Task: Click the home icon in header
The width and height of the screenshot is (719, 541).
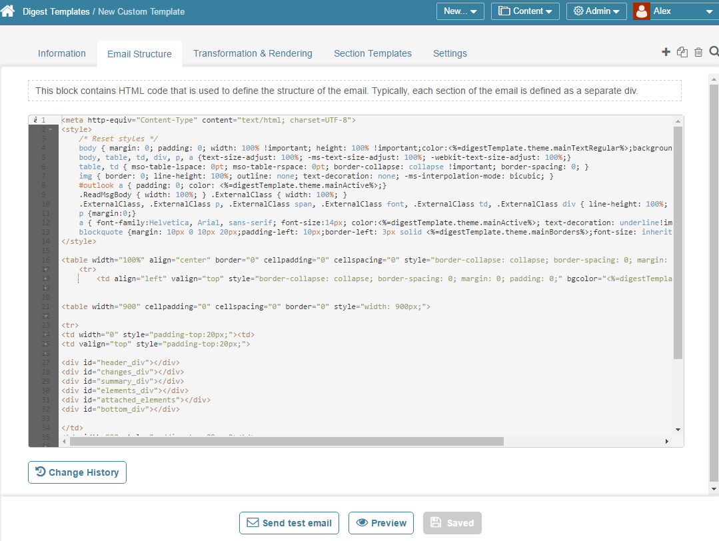Action: (x=8, y=11)
